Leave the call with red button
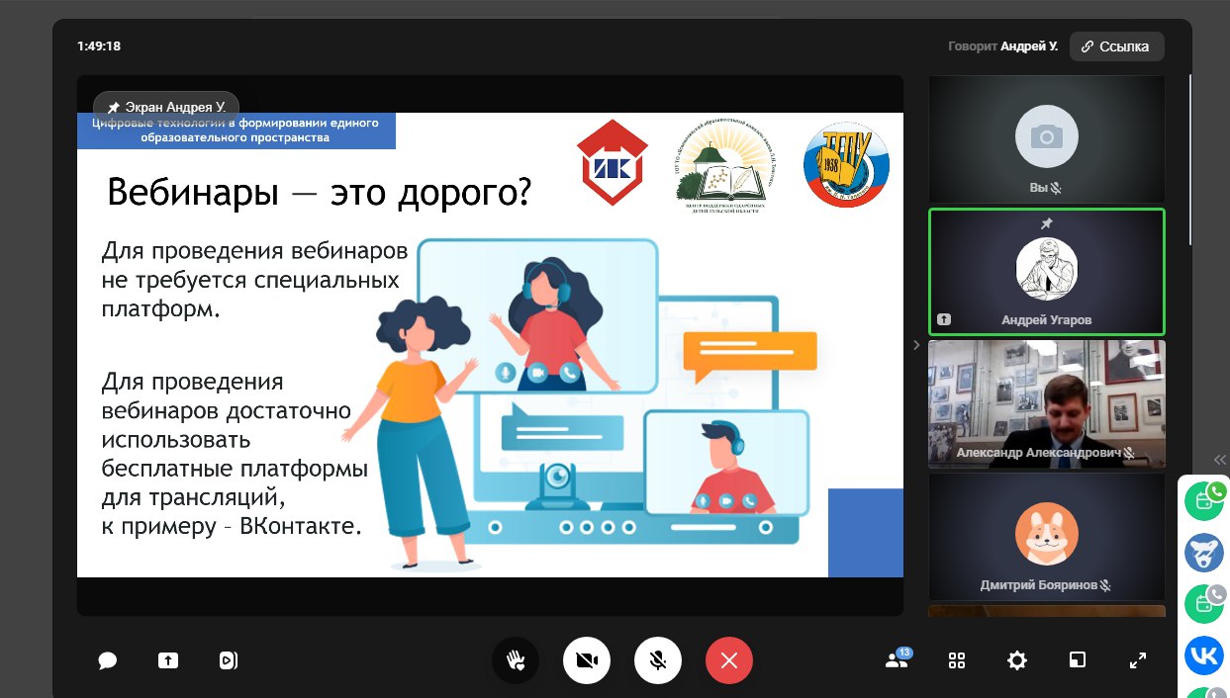 [x=729, y=660]
